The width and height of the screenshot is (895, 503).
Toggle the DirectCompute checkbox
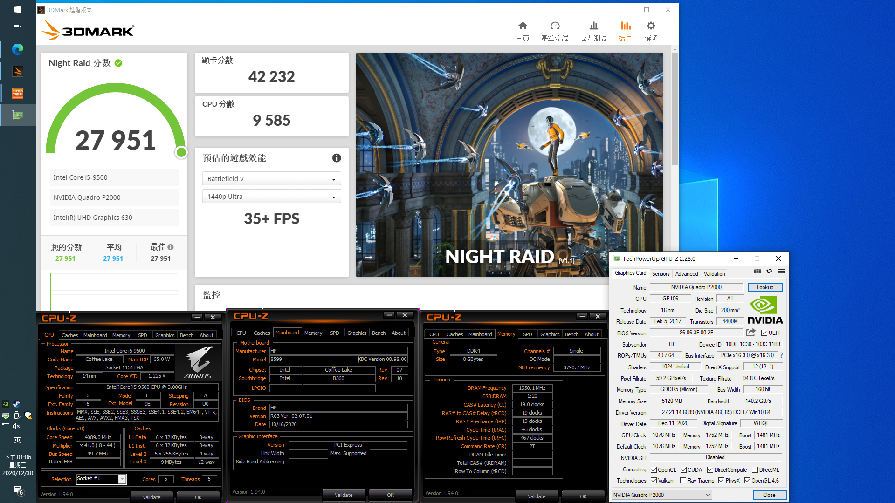pyautogui.click(x=710, y=470)
